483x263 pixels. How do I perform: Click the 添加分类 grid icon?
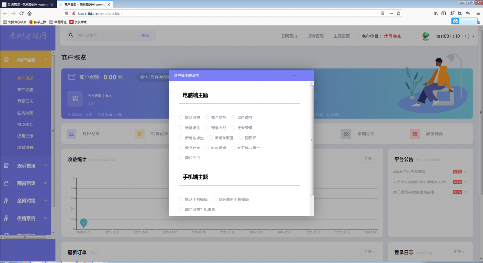(x=346, y=134)
